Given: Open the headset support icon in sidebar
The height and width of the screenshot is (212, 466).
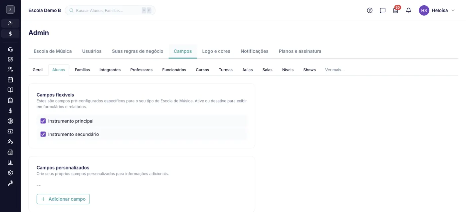Looking at the screenshot, I should [x=10, y=50].
